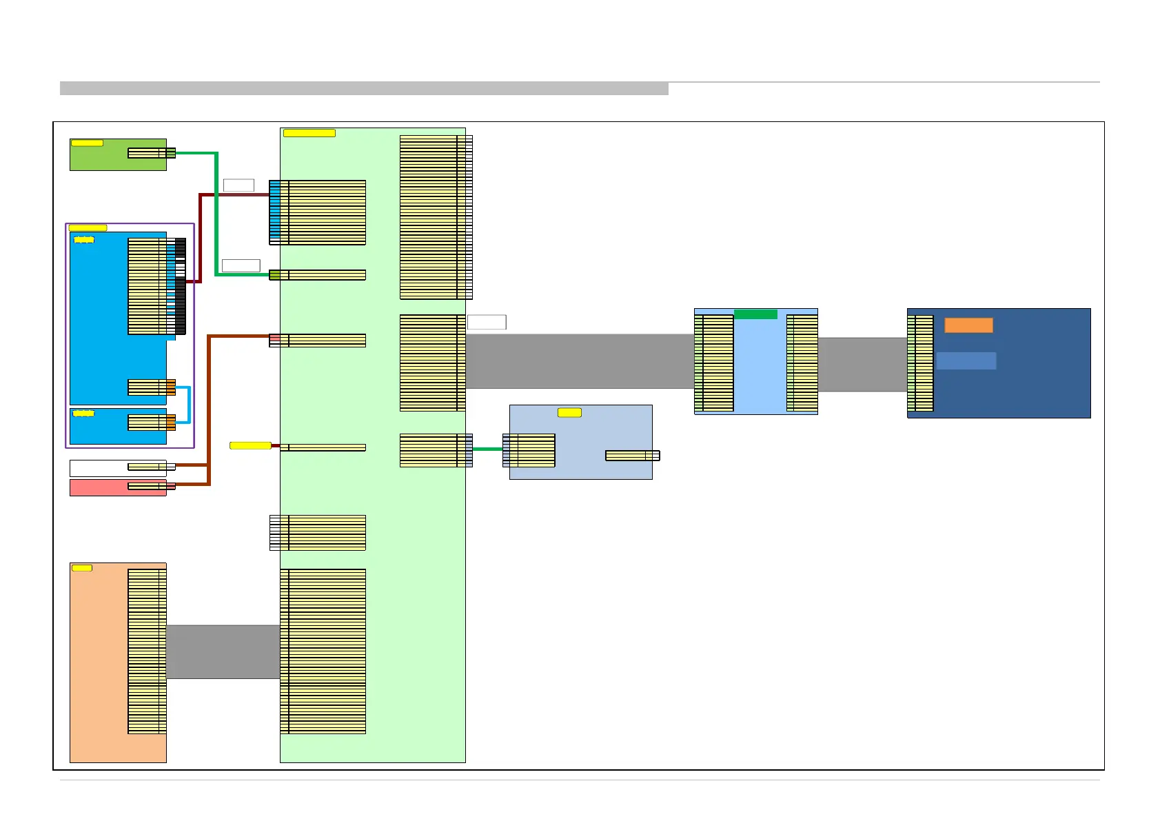Click the orange label inside the dark blue block
1160x821 pixels.
(968, 325)
